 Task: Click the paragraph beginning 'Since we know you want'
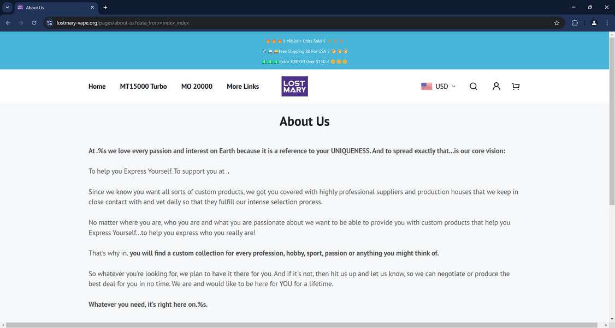[x=303, y=197]
